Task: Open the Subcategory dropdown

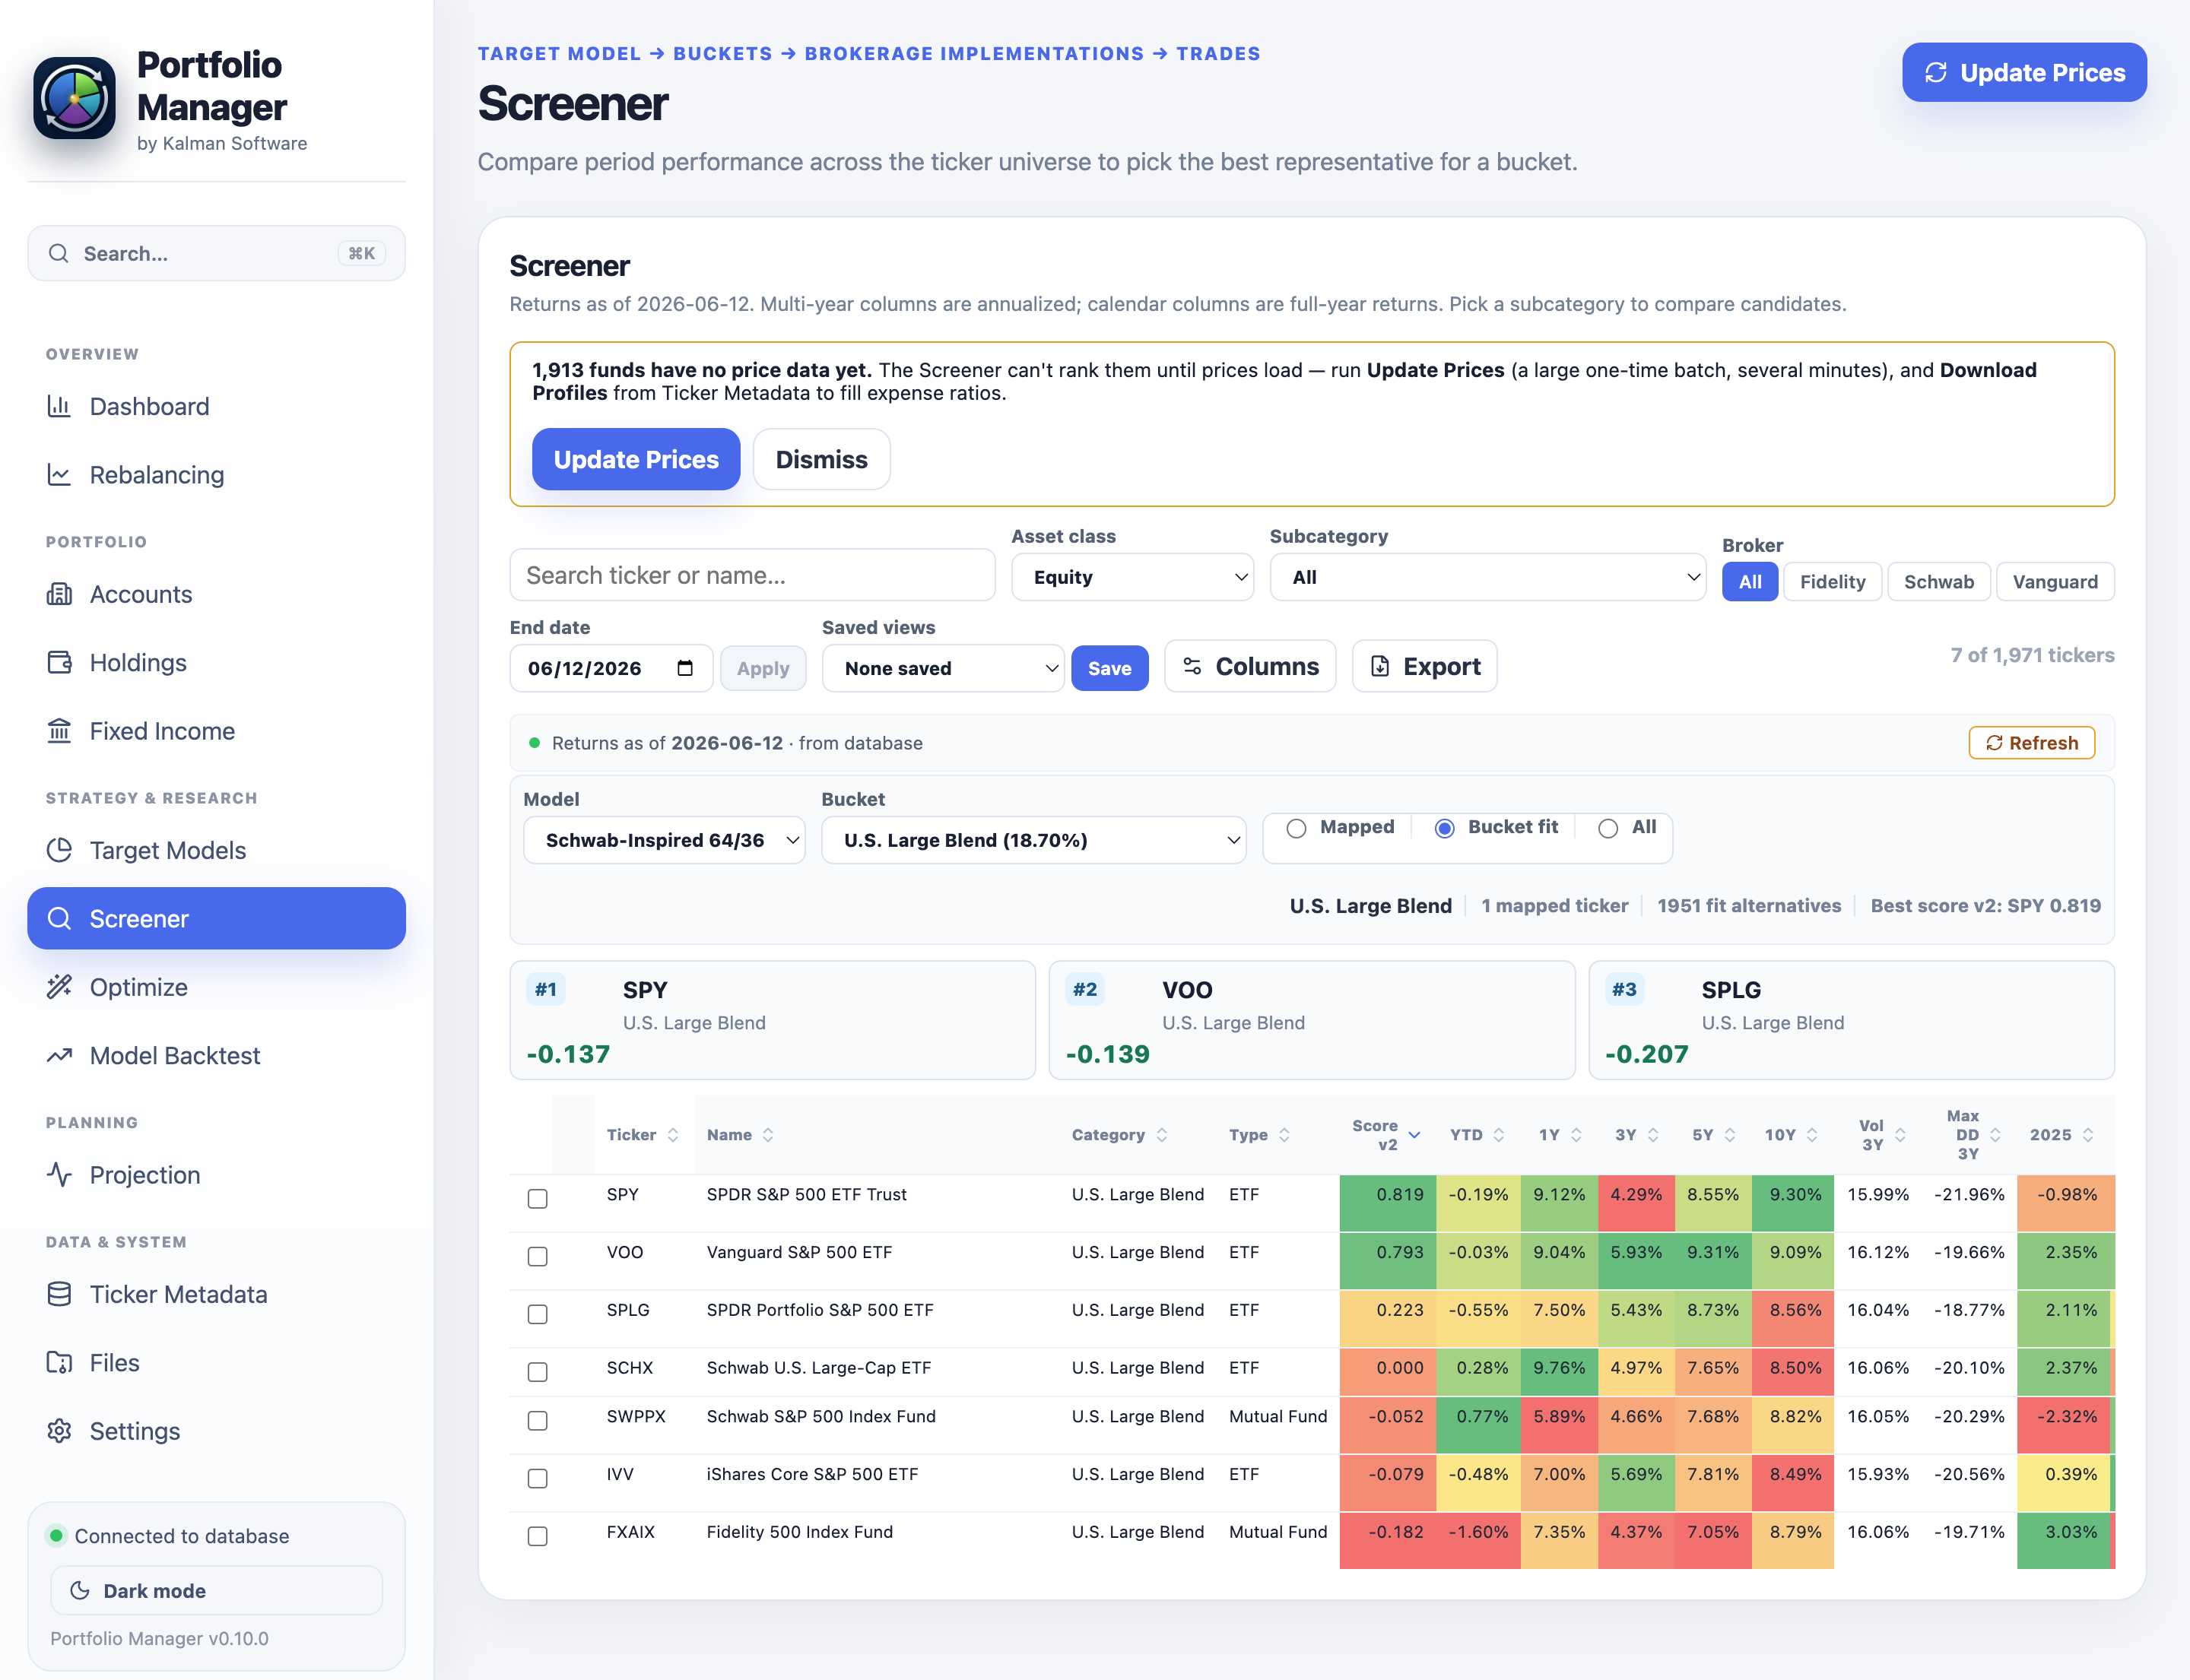Action: click(1487, 577)
